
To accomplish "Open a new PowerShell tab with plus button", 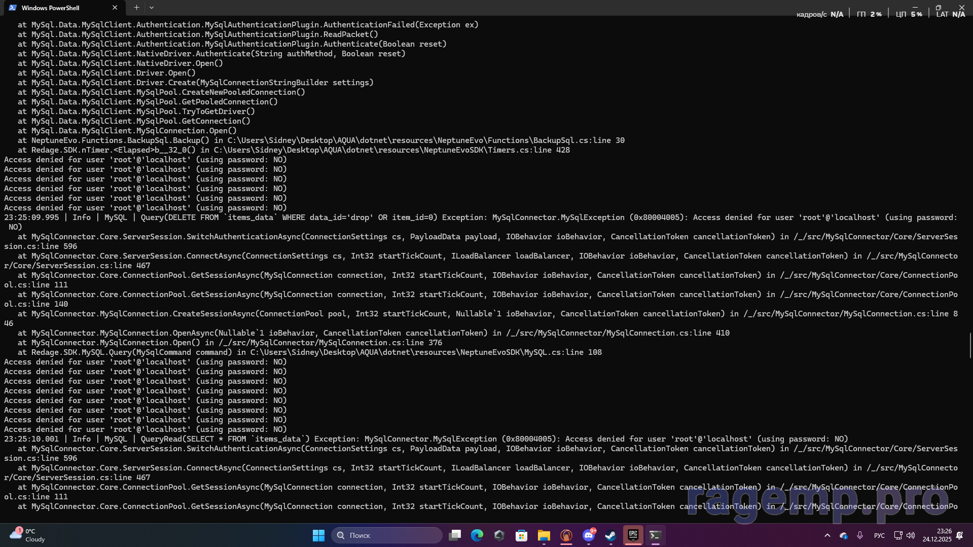I will click(x=136, y=8).
